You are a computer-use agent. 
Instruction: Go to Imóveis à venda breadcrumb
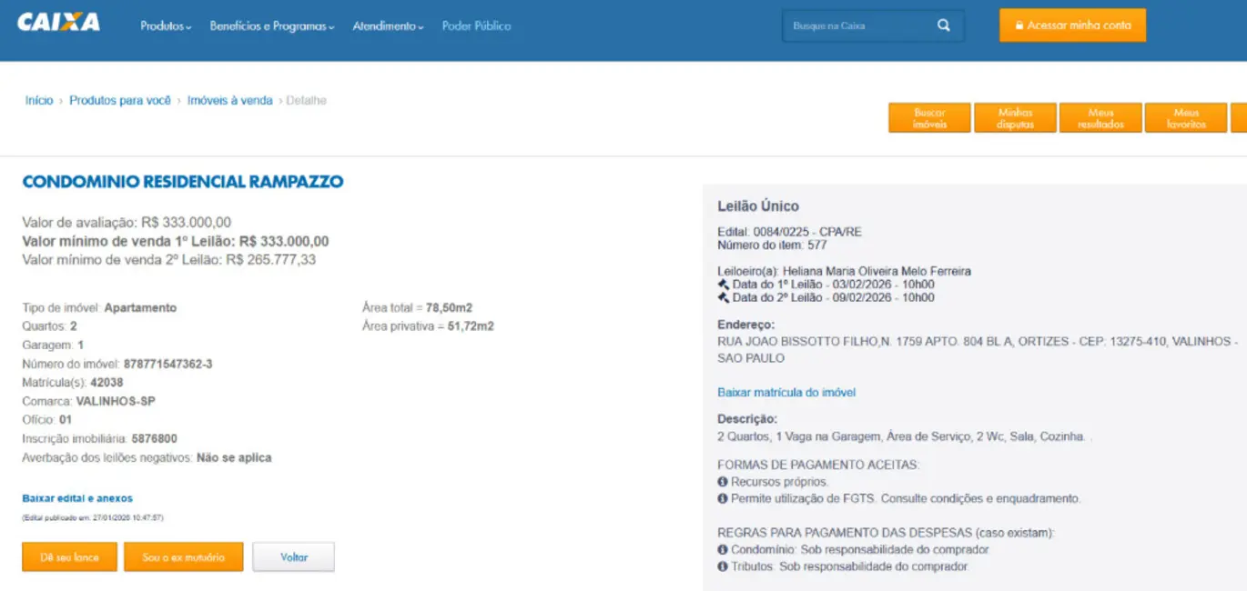coord(229,101)
